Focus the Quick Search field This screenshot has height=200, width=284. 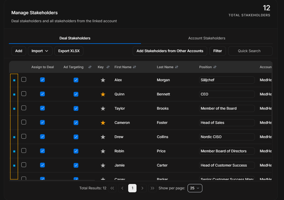click(x=250, y=51)
